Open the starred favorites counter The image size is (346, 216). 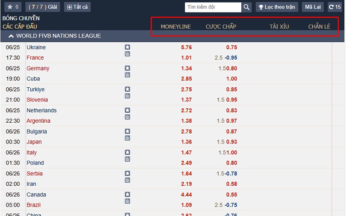[x=13, y=7]
